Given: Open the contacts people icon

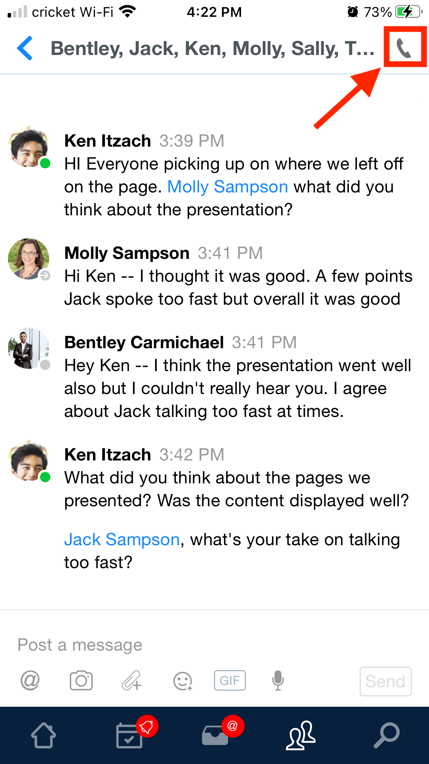Looking at the screenshot, I should click(x=300, y=736).
